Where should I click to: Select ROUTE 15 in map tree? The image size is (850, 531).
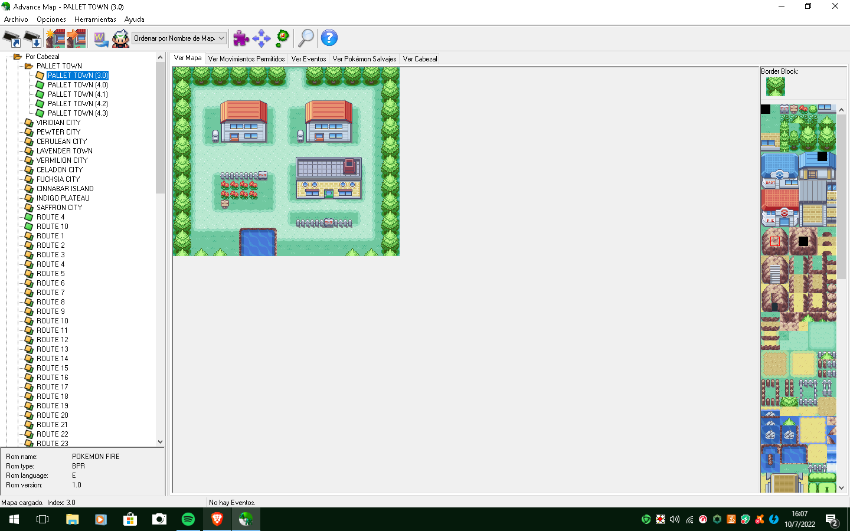52,368
